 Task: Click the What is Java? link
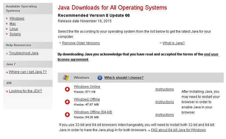point(173,43)
